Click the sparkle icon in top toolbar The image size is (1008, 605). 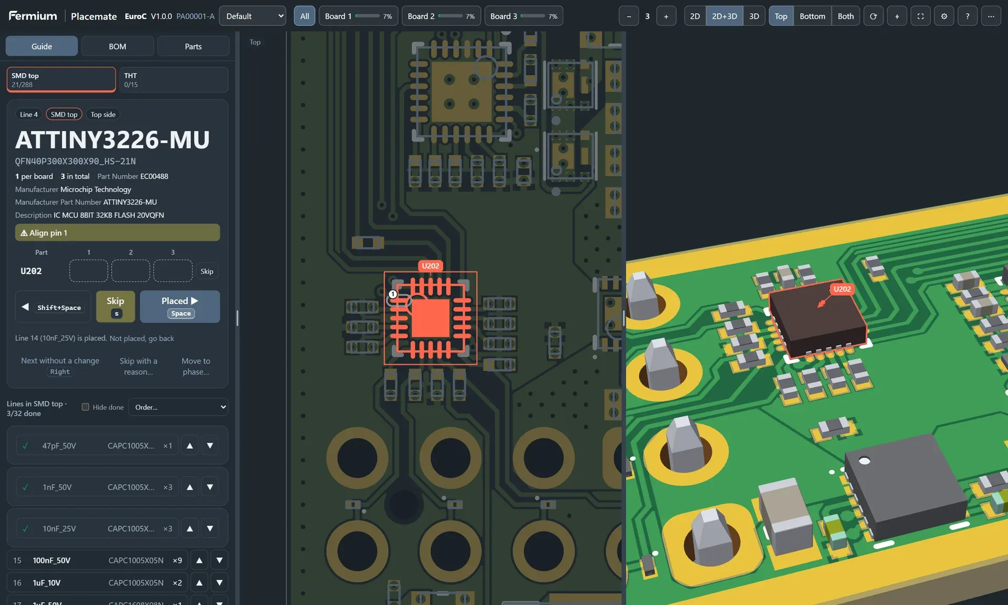point(897,16)
